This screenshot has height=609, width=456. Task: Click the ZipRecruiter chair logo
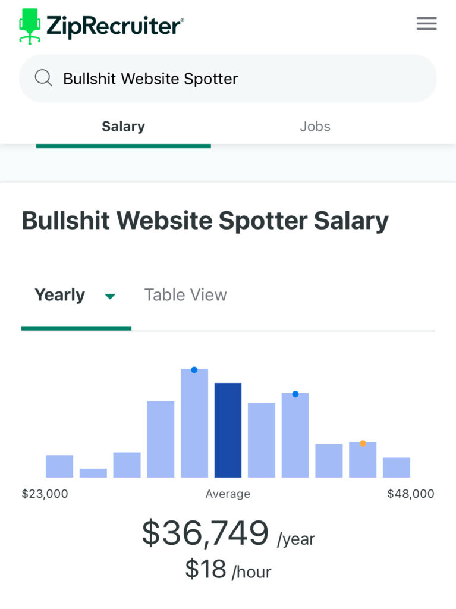click(30, 26)
